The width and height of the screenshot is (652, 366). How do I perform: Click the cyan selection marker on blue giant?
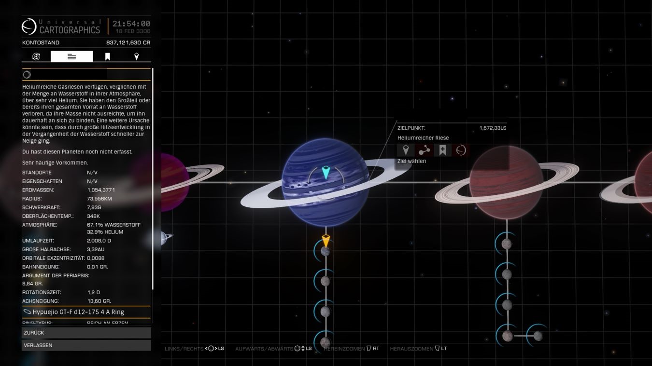click(x=326, y=172)
